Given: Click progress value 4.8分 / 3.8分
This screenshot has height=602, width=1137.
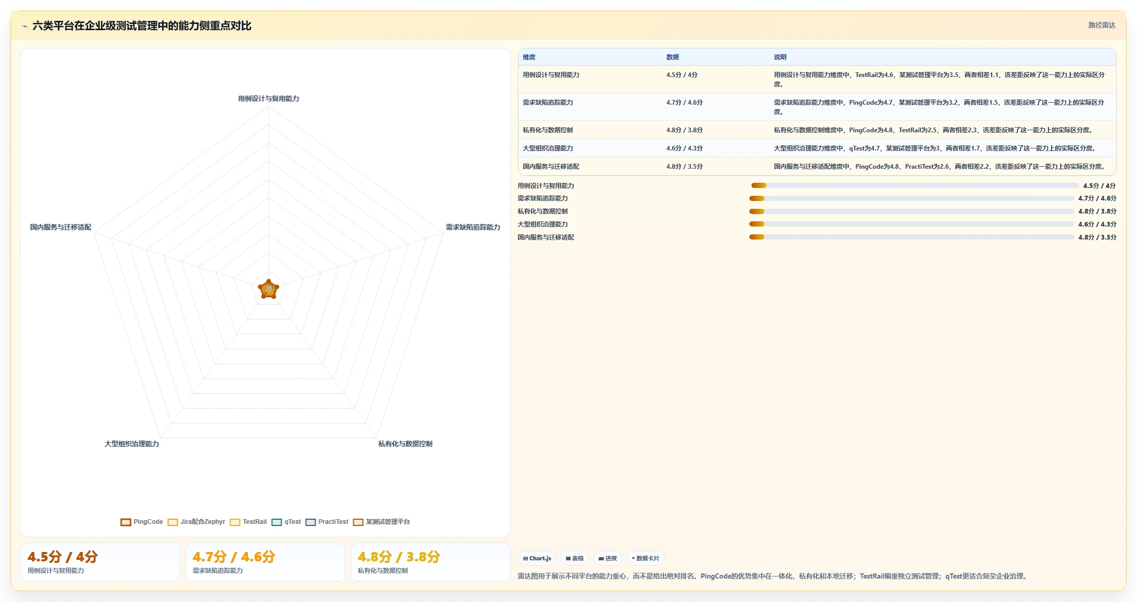Looking at the screenshot, I should coord(1097,211).
